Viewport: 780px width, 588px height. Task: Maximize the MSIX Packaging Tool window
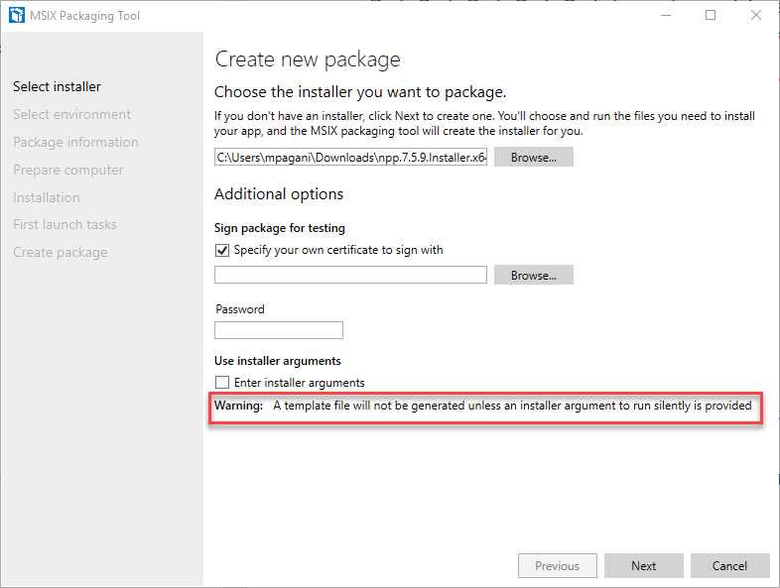coord(711,16)
